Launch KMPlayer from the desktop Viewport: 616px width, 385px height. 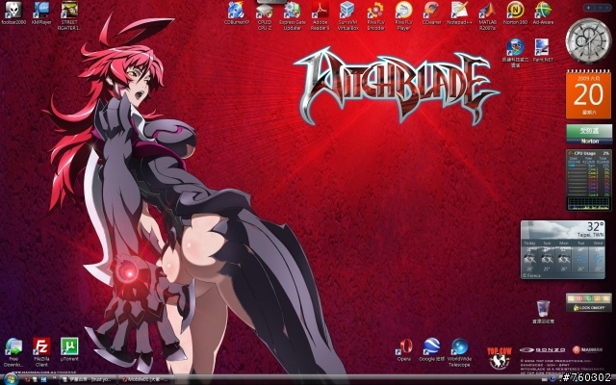click(x=41, y=13)
